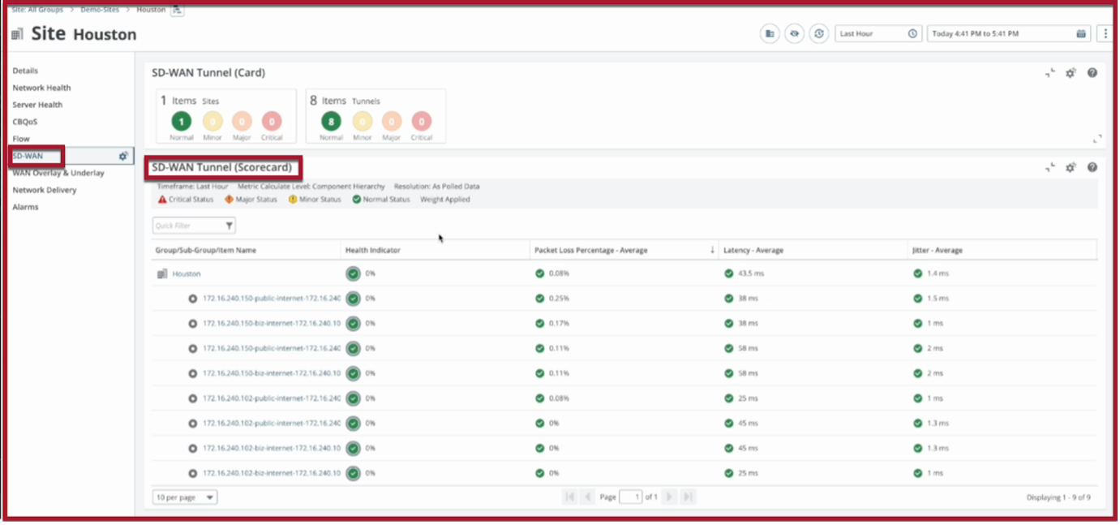Click the site hierarchy icon beside Houston breadcrumb
1120x525 pixels.
[178, 10]
